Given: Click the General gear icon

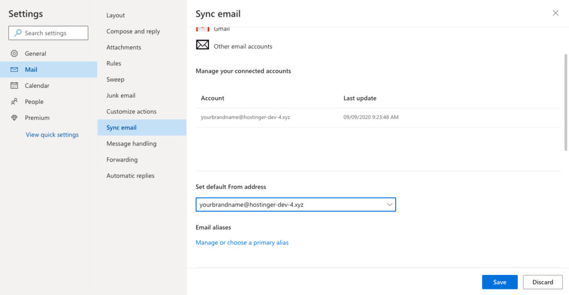Looking at the screenshot, I should [x=14, y=54].
